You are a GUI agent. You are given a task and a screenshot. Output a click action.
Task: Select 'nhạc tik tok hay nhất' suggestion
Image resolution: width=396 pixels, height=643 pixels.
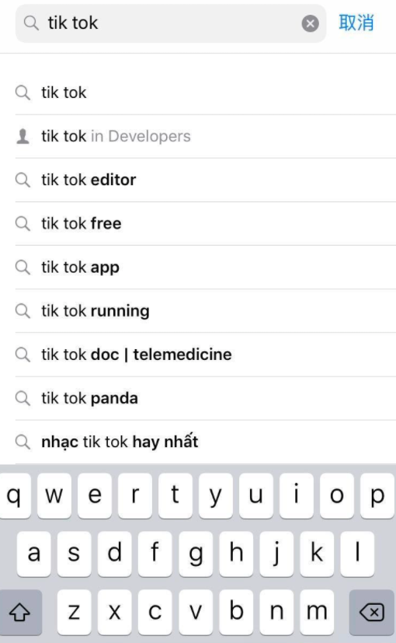(206, 442)
